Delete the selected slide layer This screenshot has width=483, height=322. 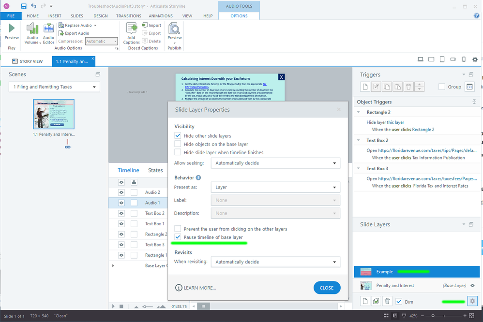coord(387,301)
